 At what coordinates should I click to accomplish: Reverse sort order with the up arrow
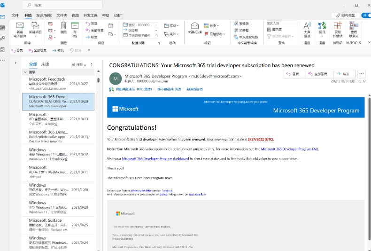[x=92, y=65]
